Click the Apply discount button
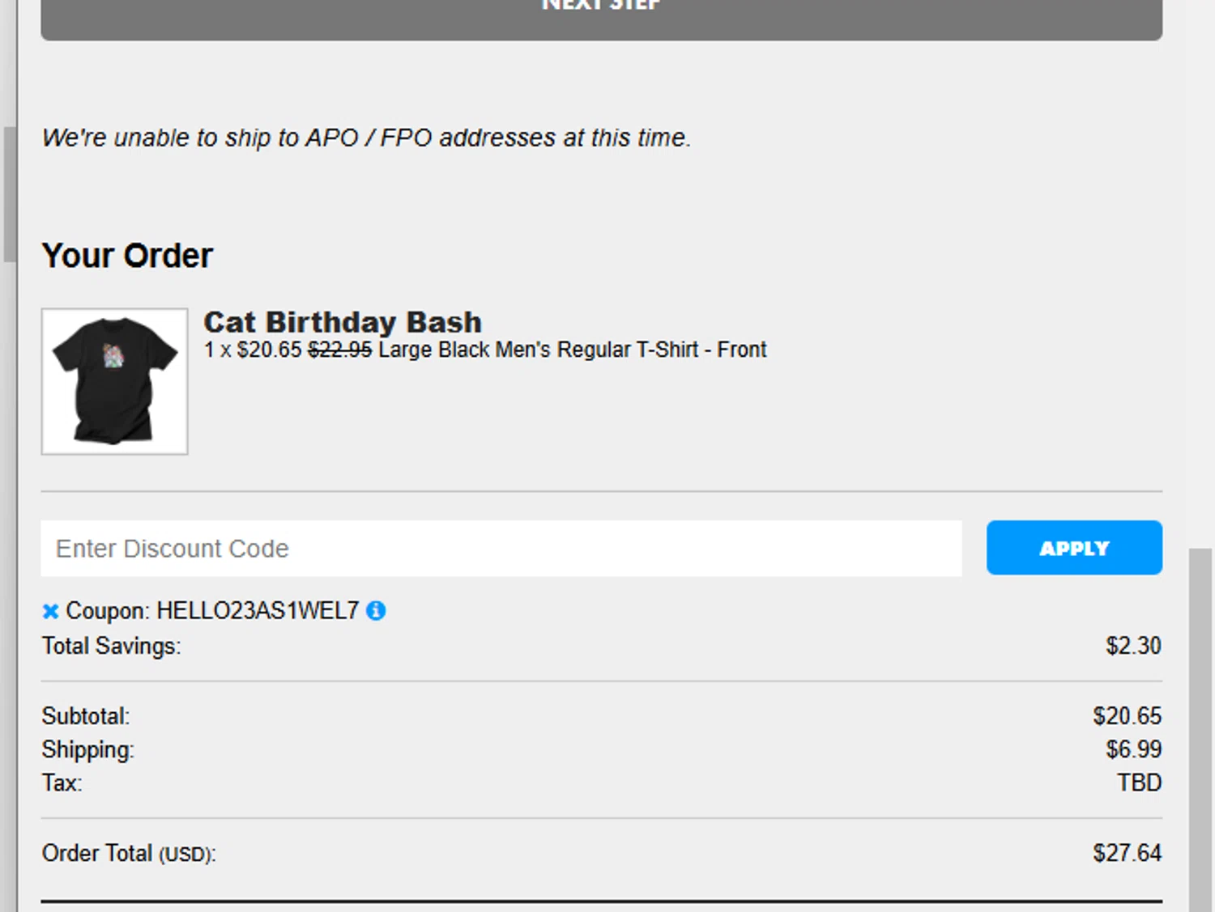 [x=1074, y=548]
